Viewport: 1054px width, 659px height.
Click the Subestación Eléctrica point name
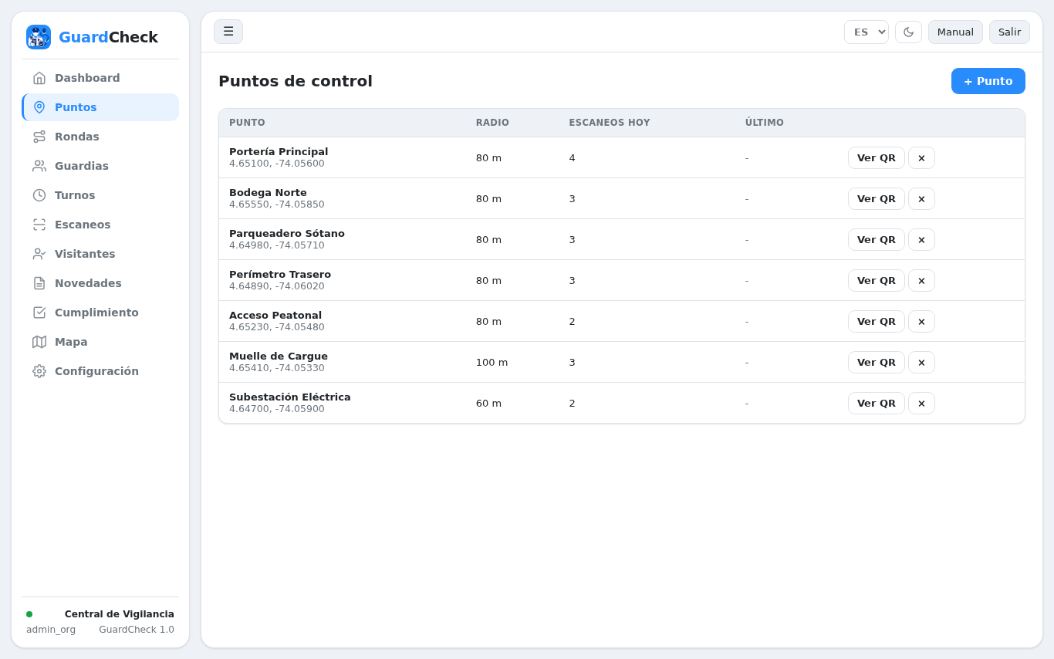click(x=290, y=397)
